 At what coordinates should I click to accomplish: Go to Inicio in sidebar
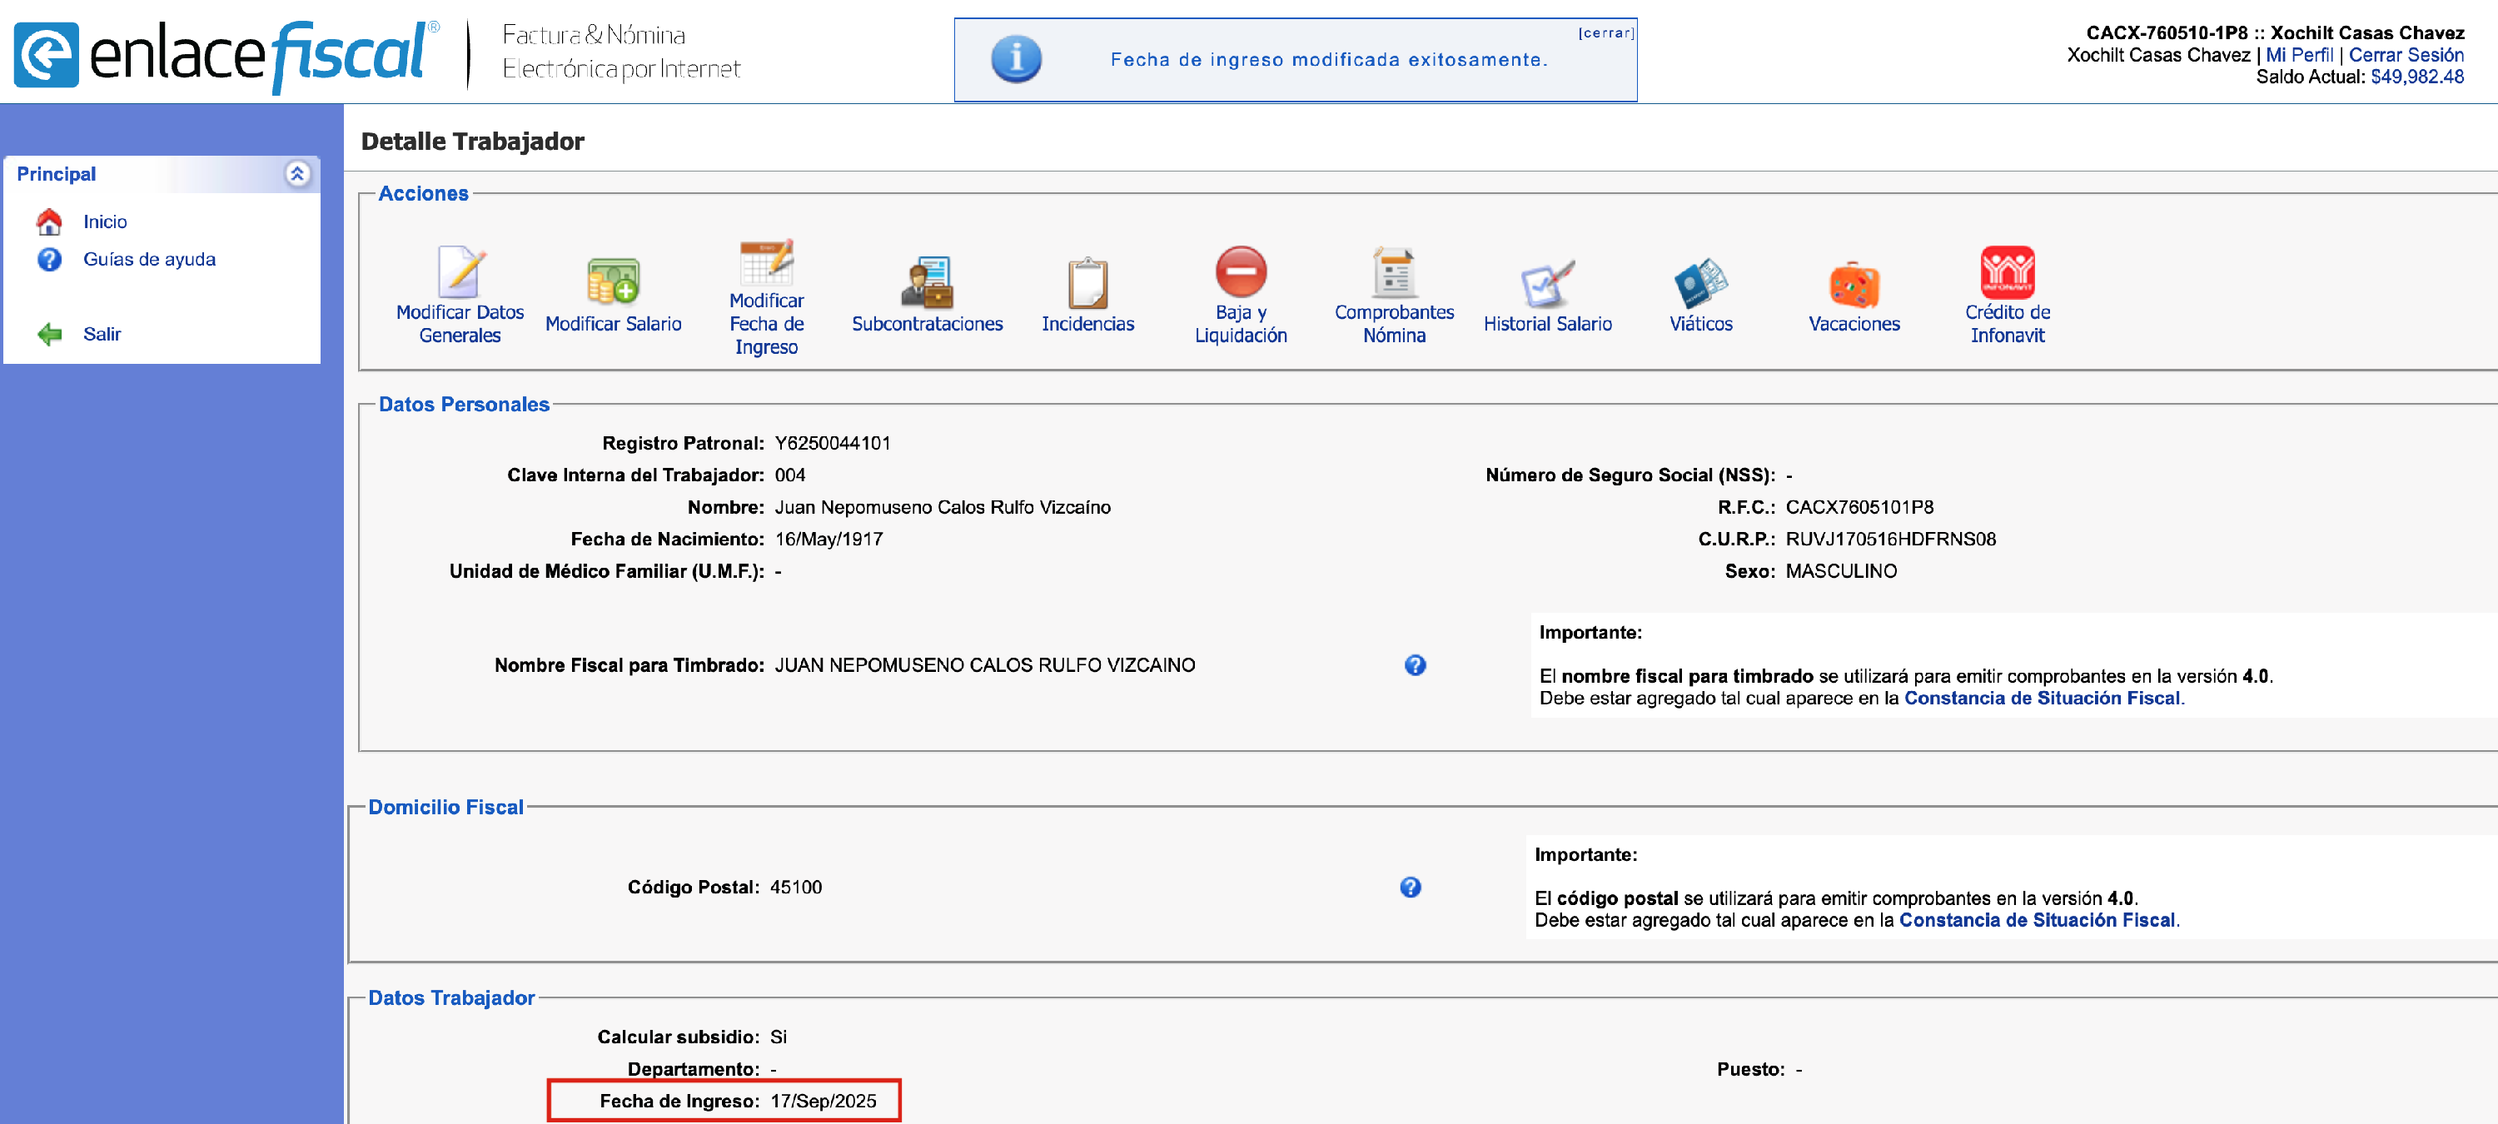coord(105,222)
